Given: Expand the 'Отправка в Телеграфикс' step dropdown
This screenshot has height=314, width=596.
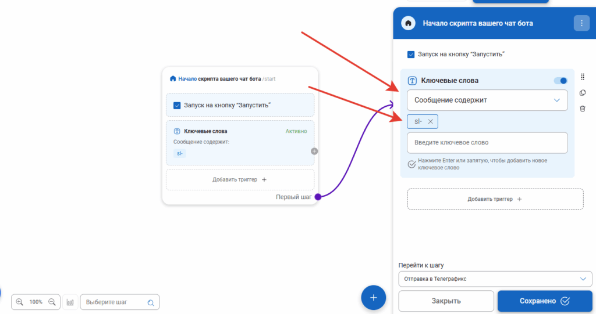Looking at the screenshot, I should [495, 279].
